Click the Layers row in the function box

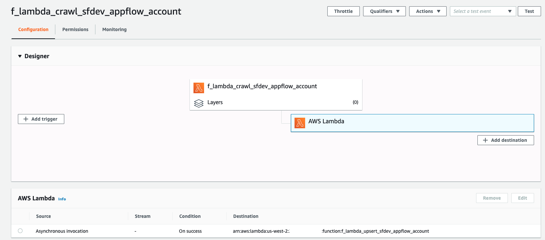(x=276, y=102)
